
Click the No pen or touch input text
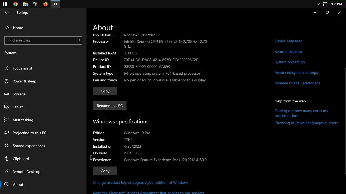pos(165,80)
